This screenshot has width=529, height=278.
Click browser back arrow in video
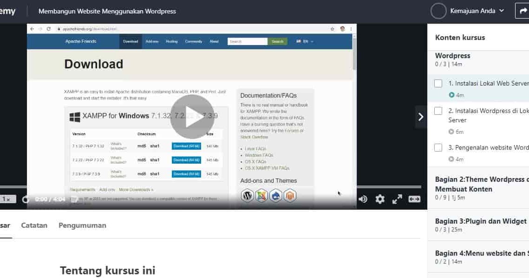point(32,29)
